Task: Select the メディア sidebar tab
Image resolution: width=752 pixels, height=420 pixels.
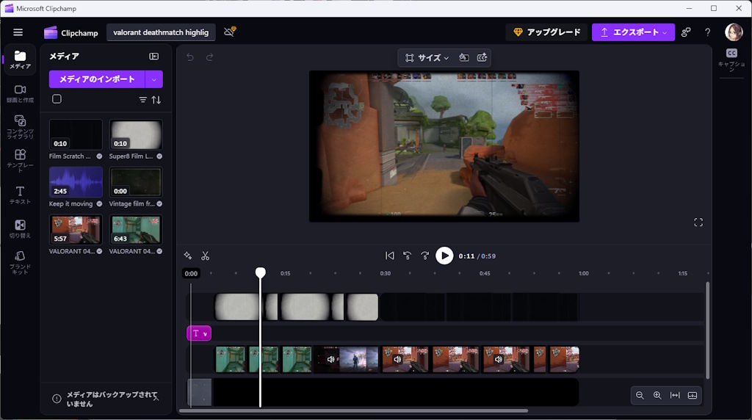Action: point(20,60)
